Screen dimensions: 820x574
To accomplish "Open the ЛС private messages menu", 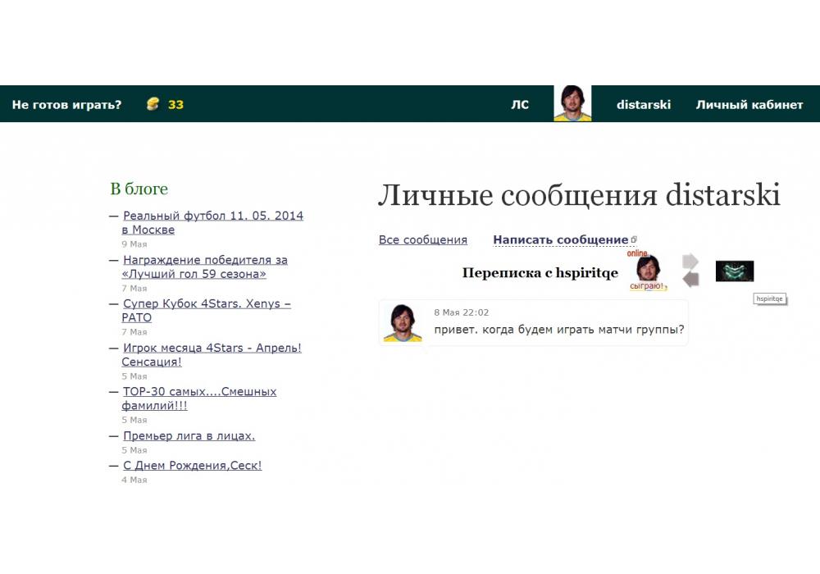I will coord(520,104).
